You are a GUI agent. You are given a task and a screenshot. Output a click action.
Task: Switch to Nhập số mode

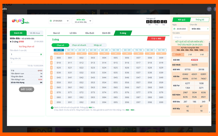pos(98,45)
